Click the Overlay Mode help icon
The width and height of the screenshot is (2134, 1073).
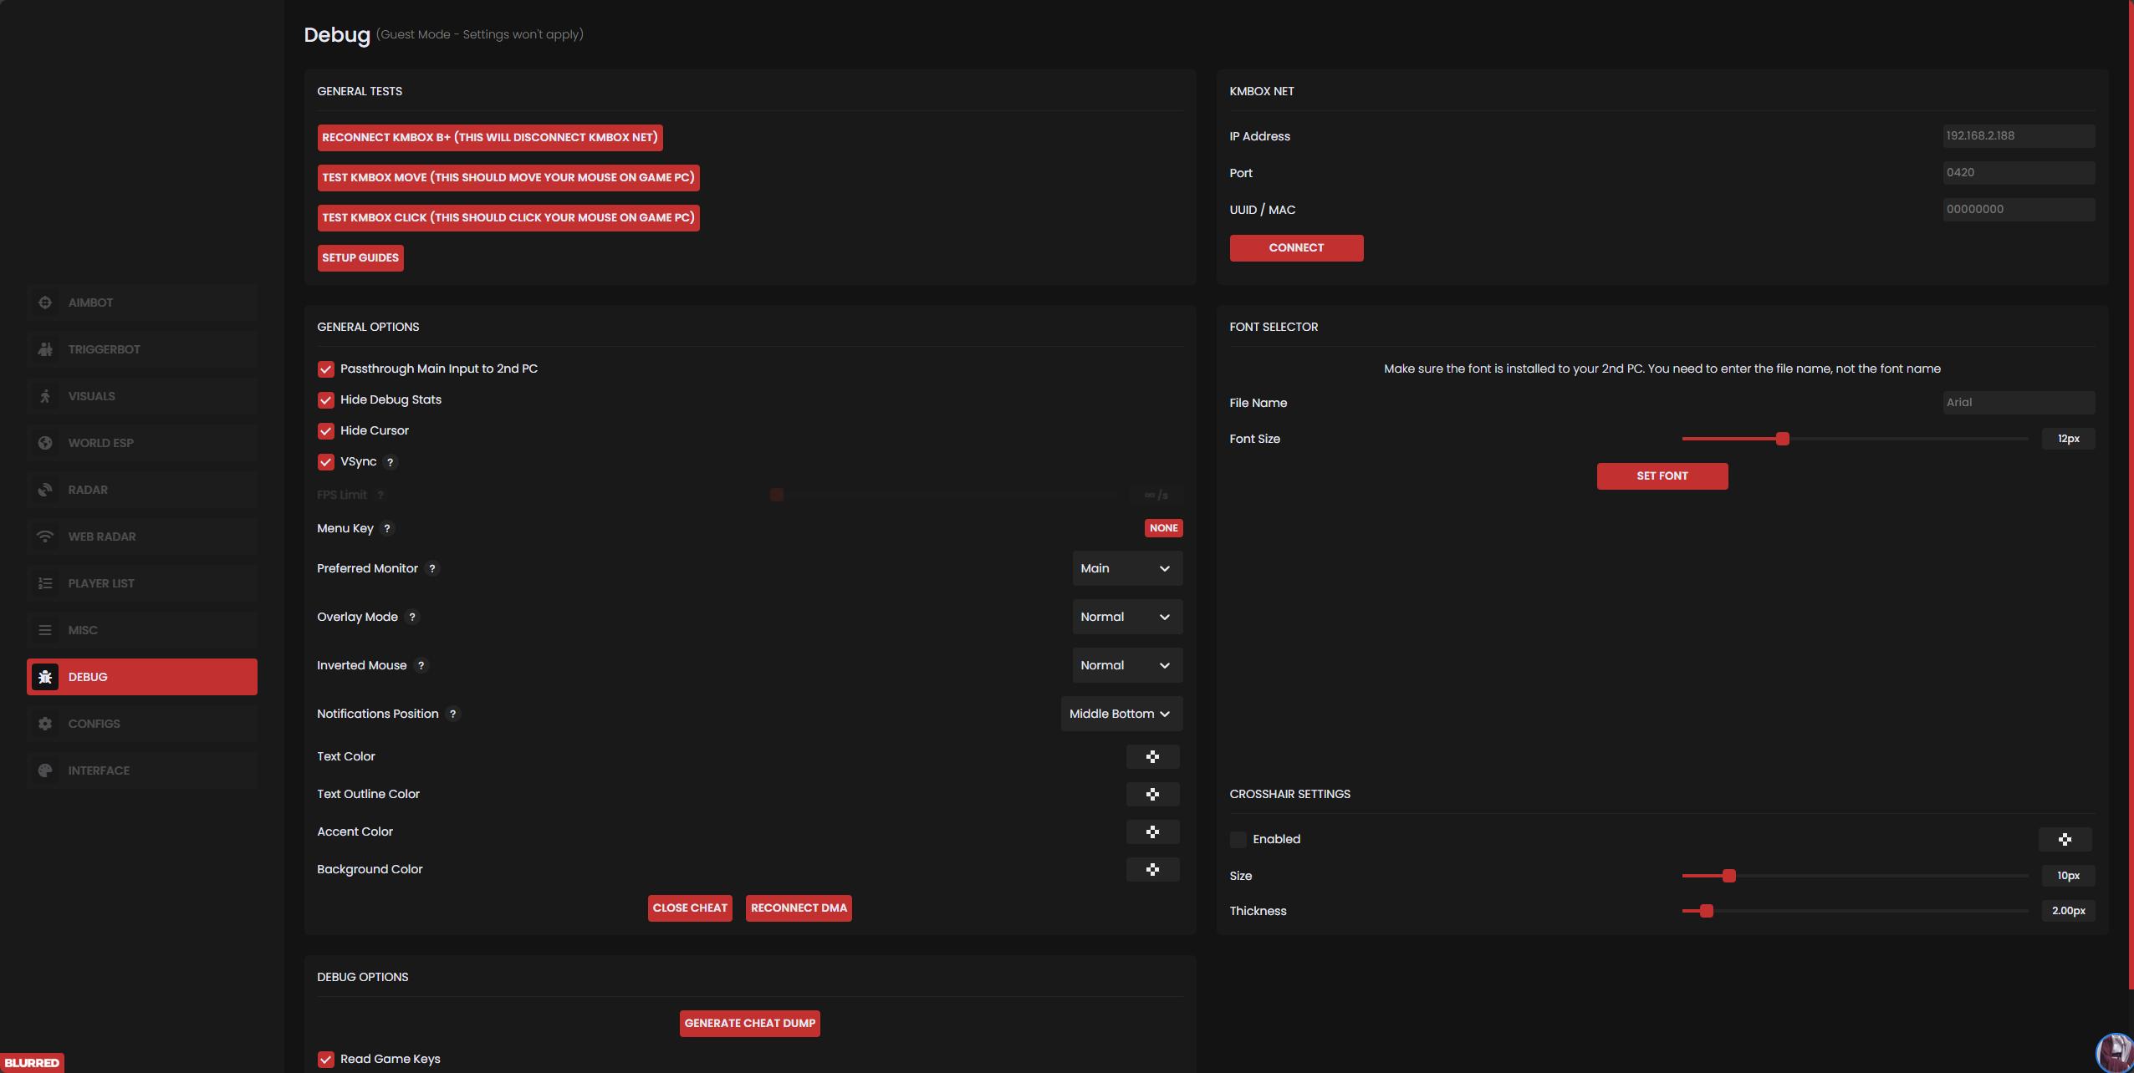[x=412, y=618]
